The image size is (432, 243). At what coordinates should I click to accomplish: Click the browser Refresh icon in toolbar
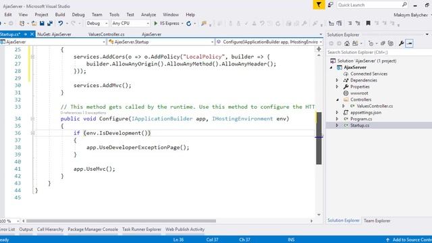pos(189,24)
